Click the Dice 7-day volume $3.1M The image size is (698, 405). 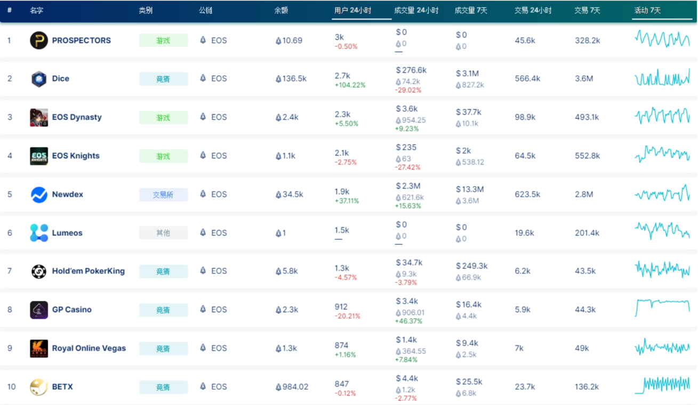pos(468,74)
